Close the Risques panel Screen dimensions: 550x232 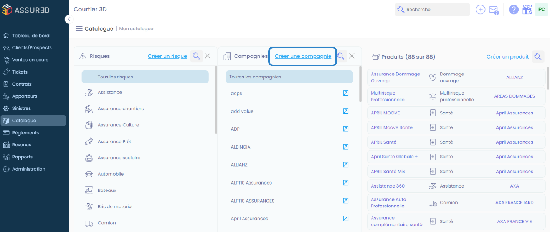[208, 56]
